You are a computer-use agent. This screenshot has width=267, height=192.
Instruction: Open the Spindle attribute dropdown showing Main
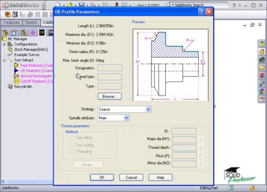coord(126,118)
